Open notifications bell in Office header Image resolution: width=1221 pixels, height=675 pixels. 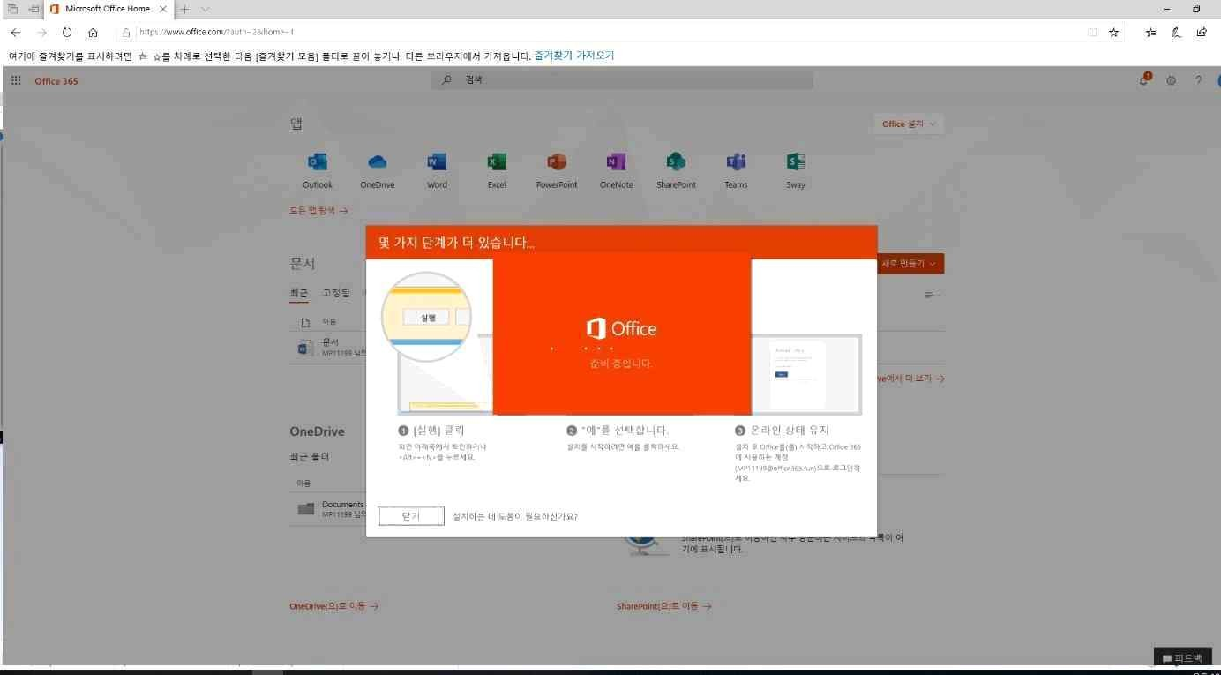click(x=1144, y=80)
